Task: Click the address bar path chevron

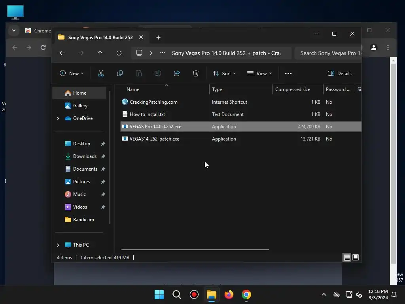Action: [x=151, y=53]
